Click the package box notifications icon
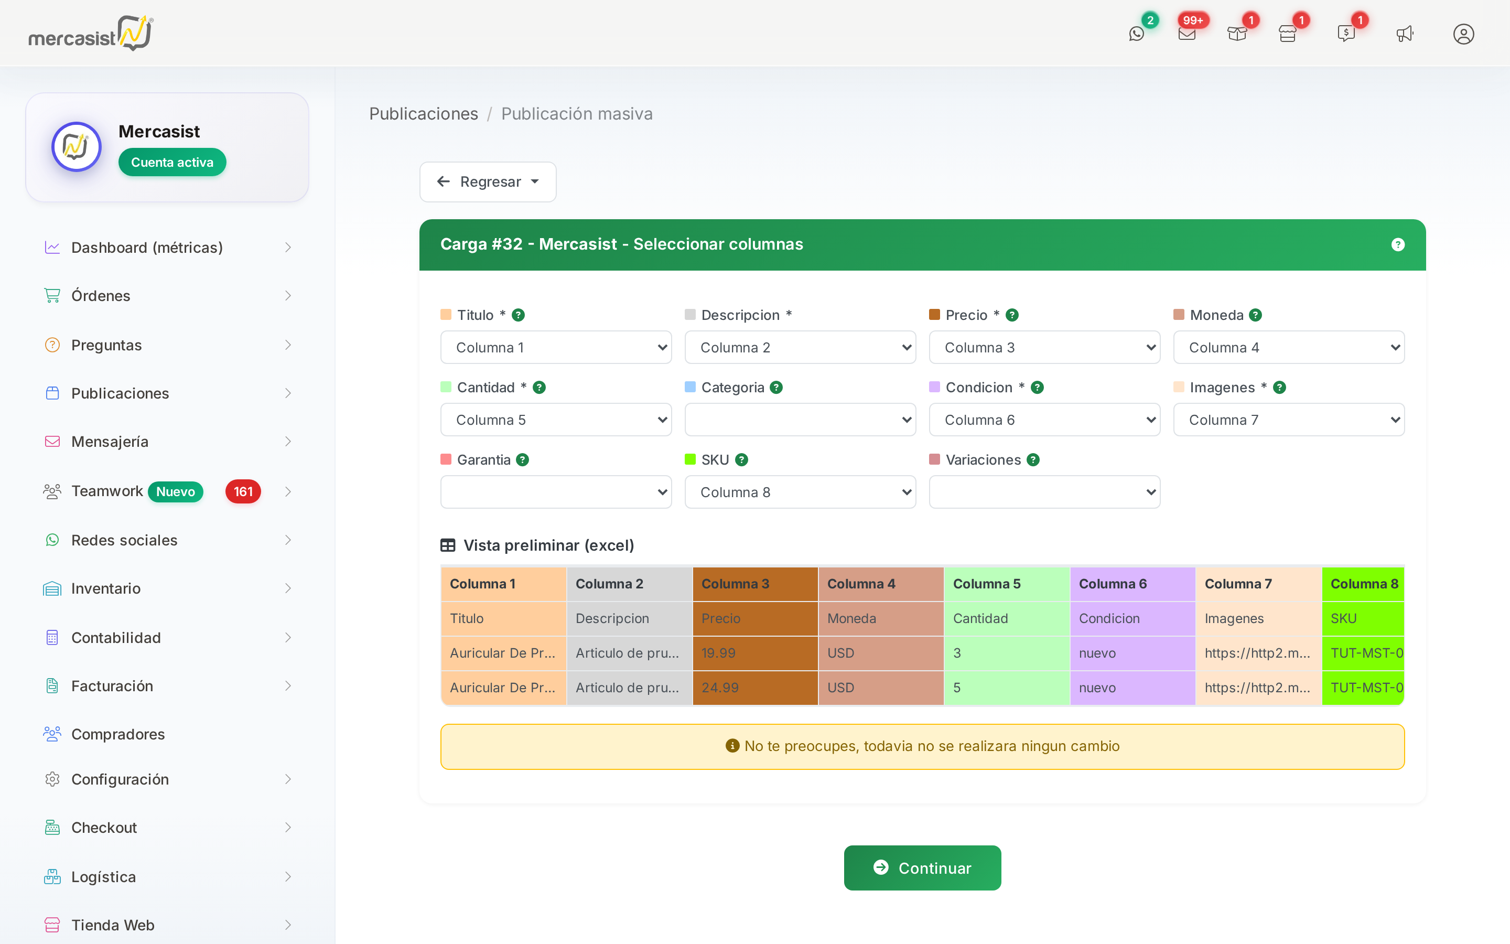This screenshot has height=944, width=1510. (x=1237, y=34)
